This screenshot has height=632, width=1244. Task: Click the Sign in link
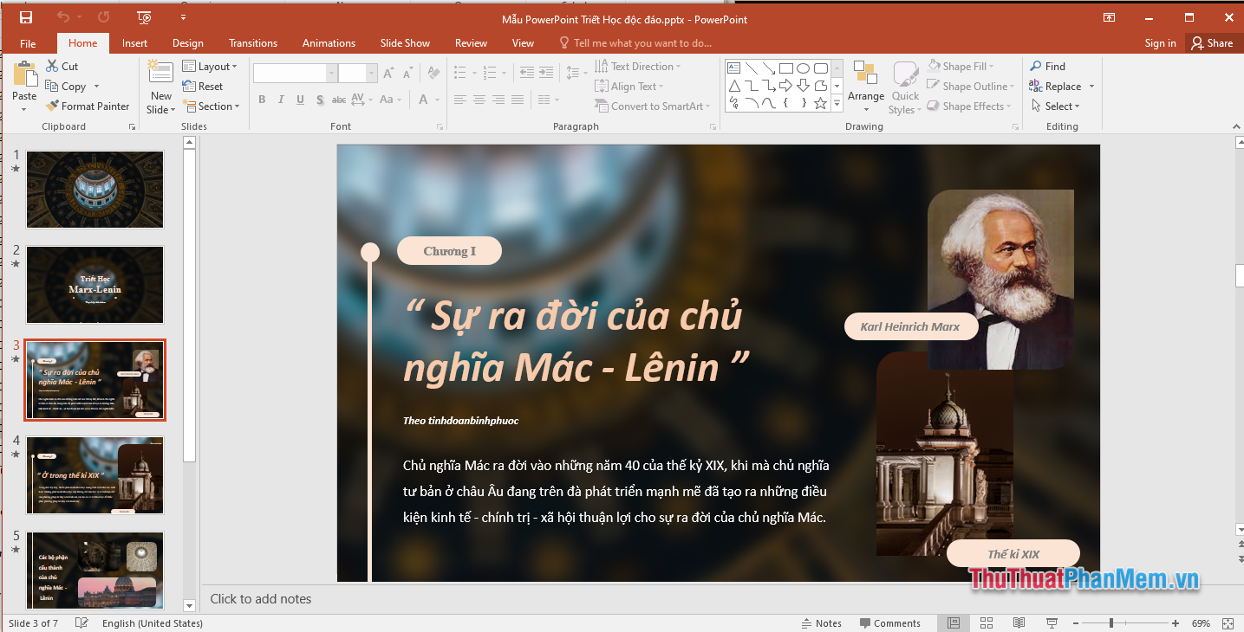point(1159,42)
